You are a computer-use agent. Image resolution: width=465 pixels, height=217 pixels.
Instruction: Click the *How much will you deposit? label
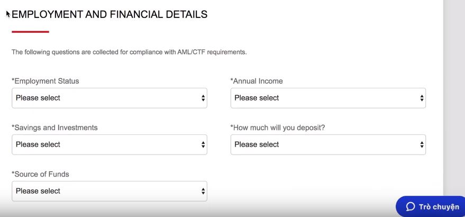point(278,128)
